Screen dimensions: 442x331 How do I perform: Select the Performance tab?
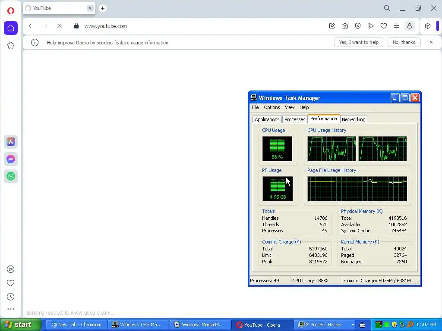[324, 119]
